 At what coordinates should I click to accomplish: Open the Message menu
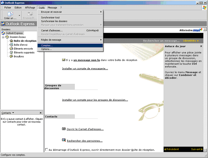(x=52, y=8)
